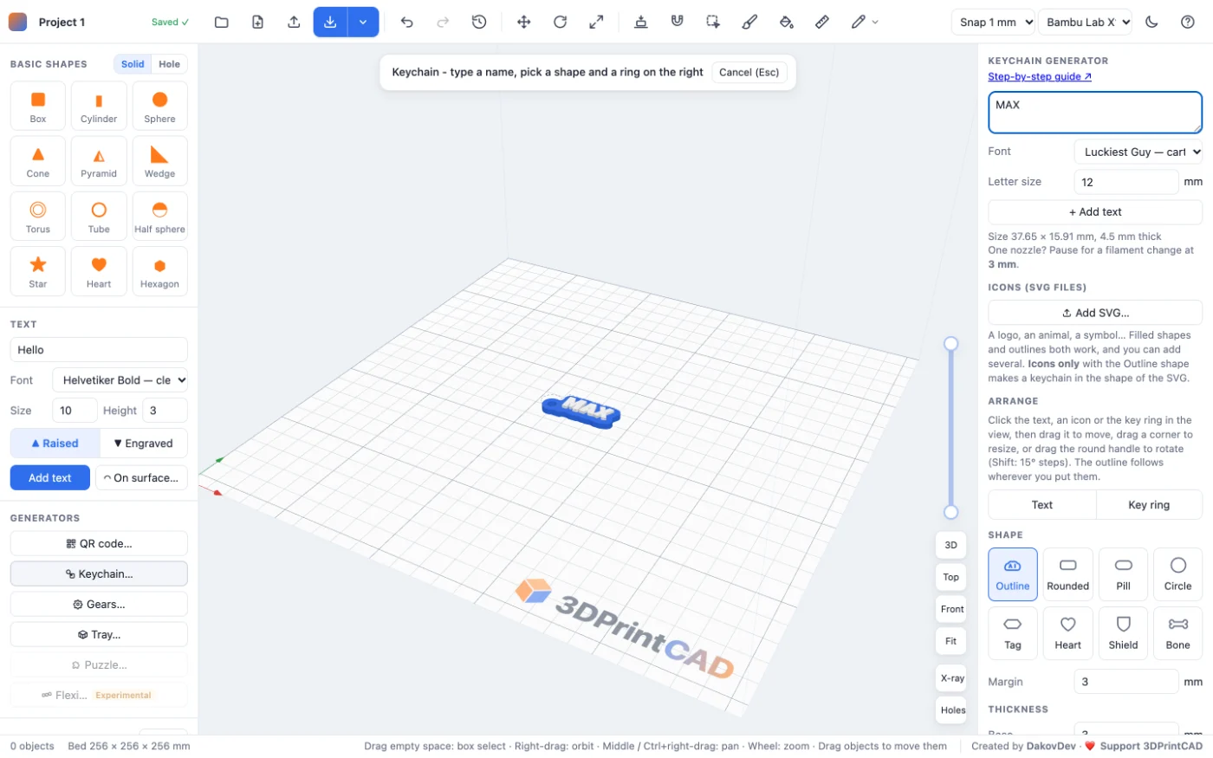Screen dimensions: 1213x758
Task: Choose the paint bucket fill tool
Action: point(787,23)
